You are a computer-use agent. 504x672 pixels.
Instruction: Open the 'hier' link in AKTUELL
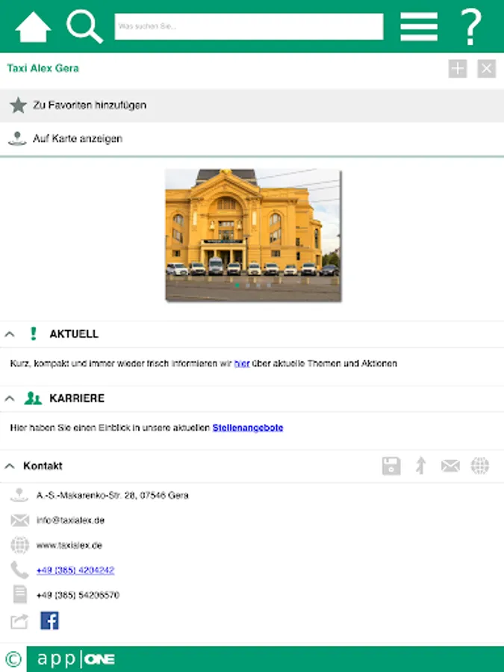242,364
